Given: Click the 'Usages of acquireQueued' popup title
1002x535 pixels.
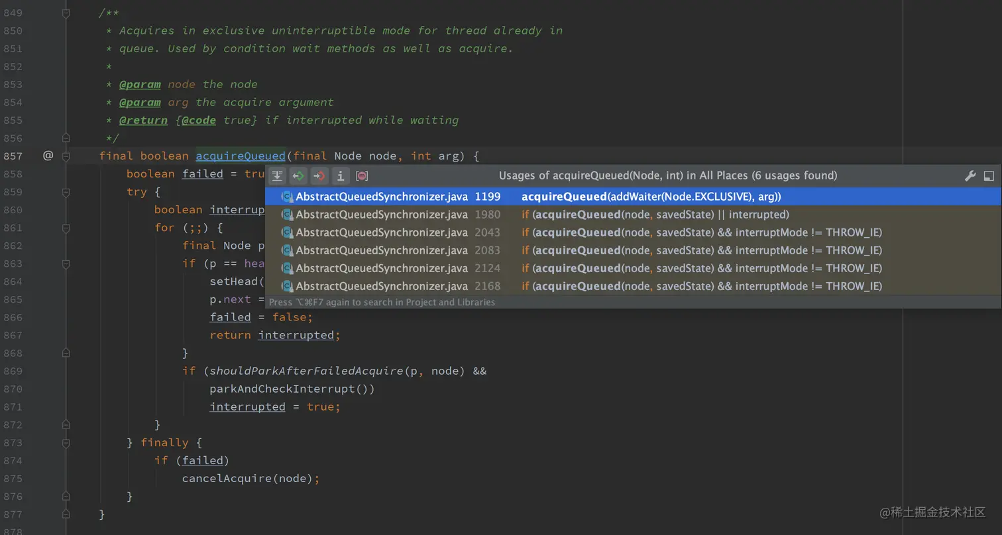Looking at the screenshot, I should [668, 175].
